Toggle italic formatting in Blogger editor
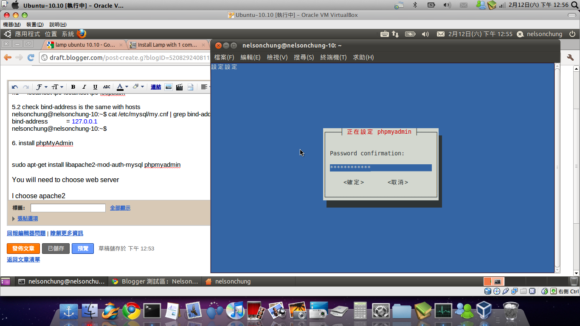Screen dimensions: 580x326 pos(84,87)
